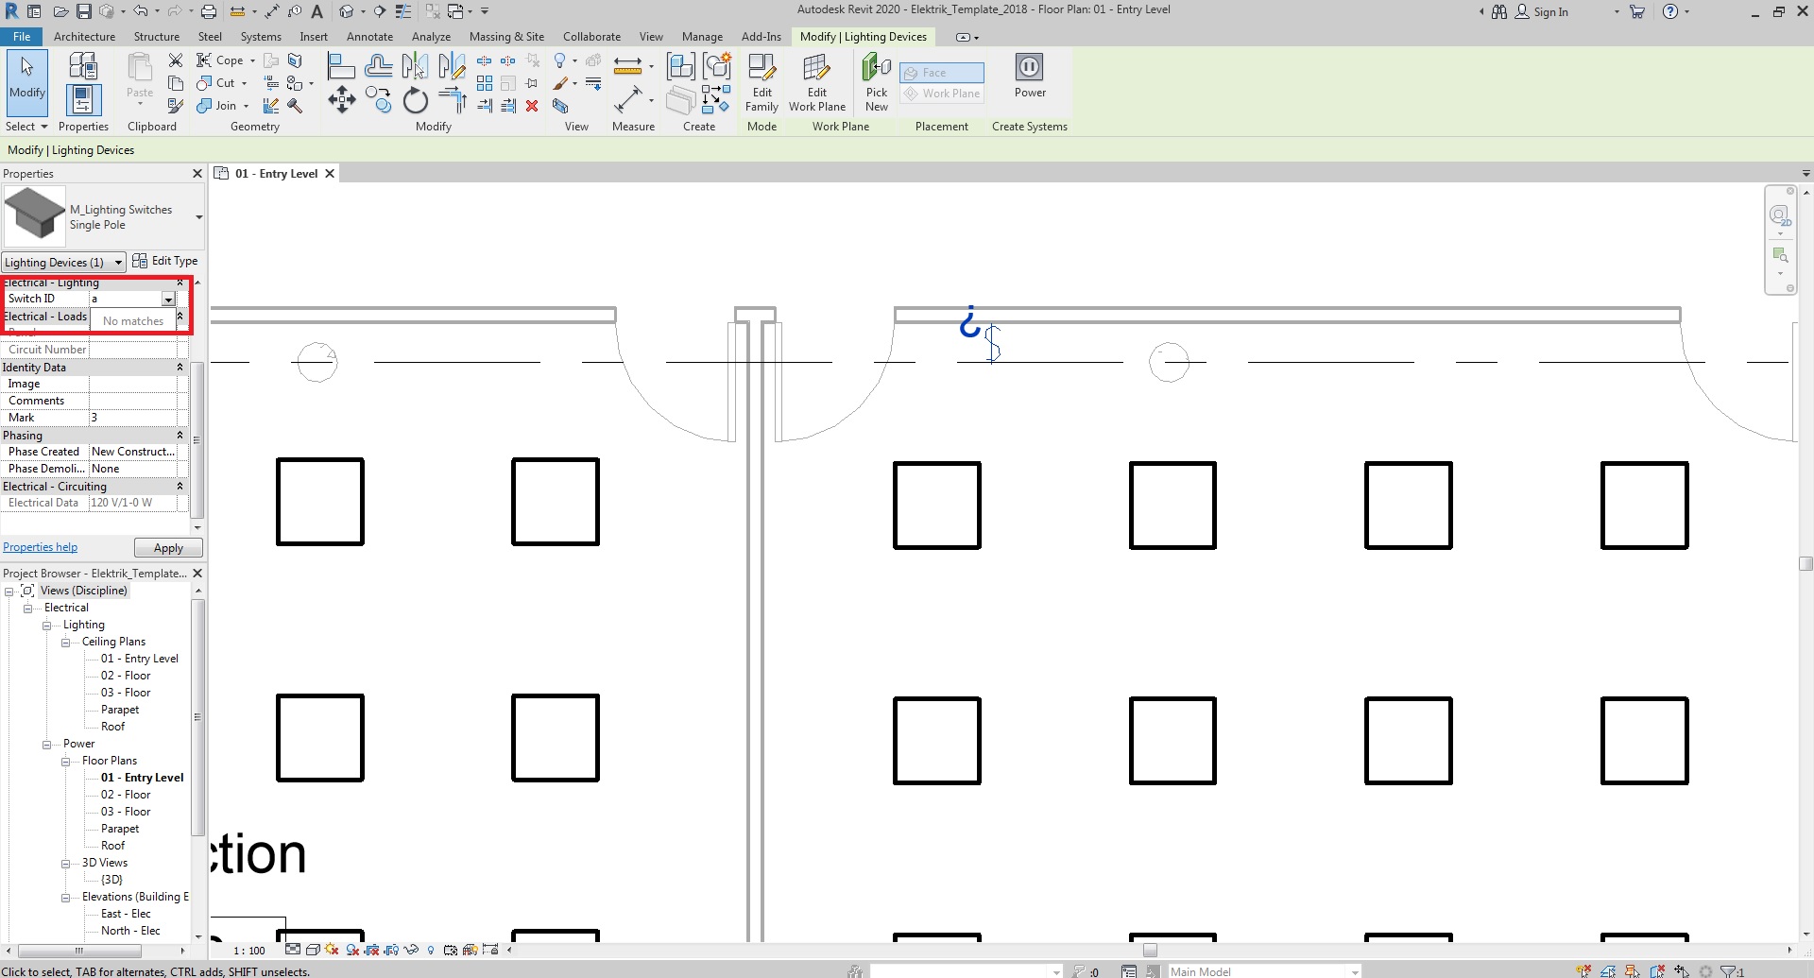Click the Rotate tool icon
Image resolution: width=1814 pixels, height=978 pixels.
415,100
